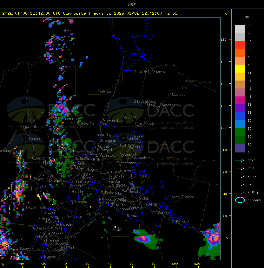Click the cyan 'current' ellipse symbol
264x268 pixels.
pyautogui.click(x=240, y=200)
